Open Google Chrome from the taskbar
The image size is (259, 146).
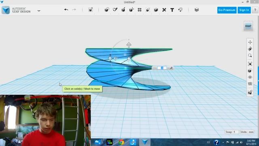pos(121,142)
